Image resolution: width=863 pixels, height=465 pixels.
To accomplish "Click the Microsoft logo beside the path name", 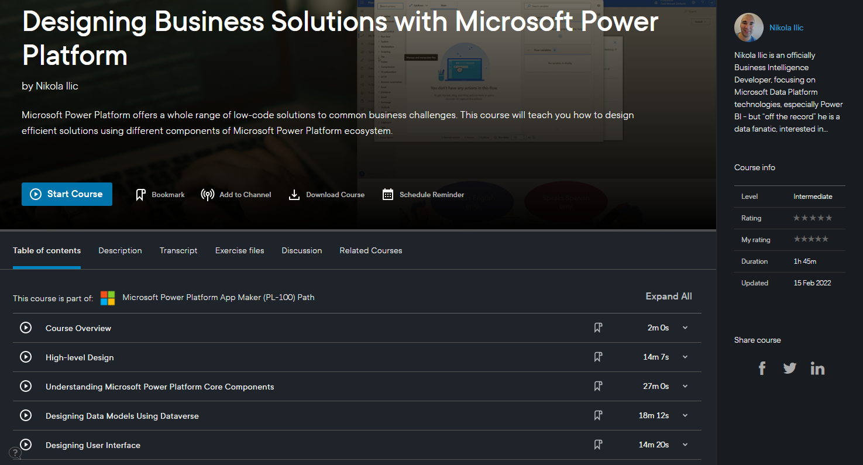I will pos(108,298).
